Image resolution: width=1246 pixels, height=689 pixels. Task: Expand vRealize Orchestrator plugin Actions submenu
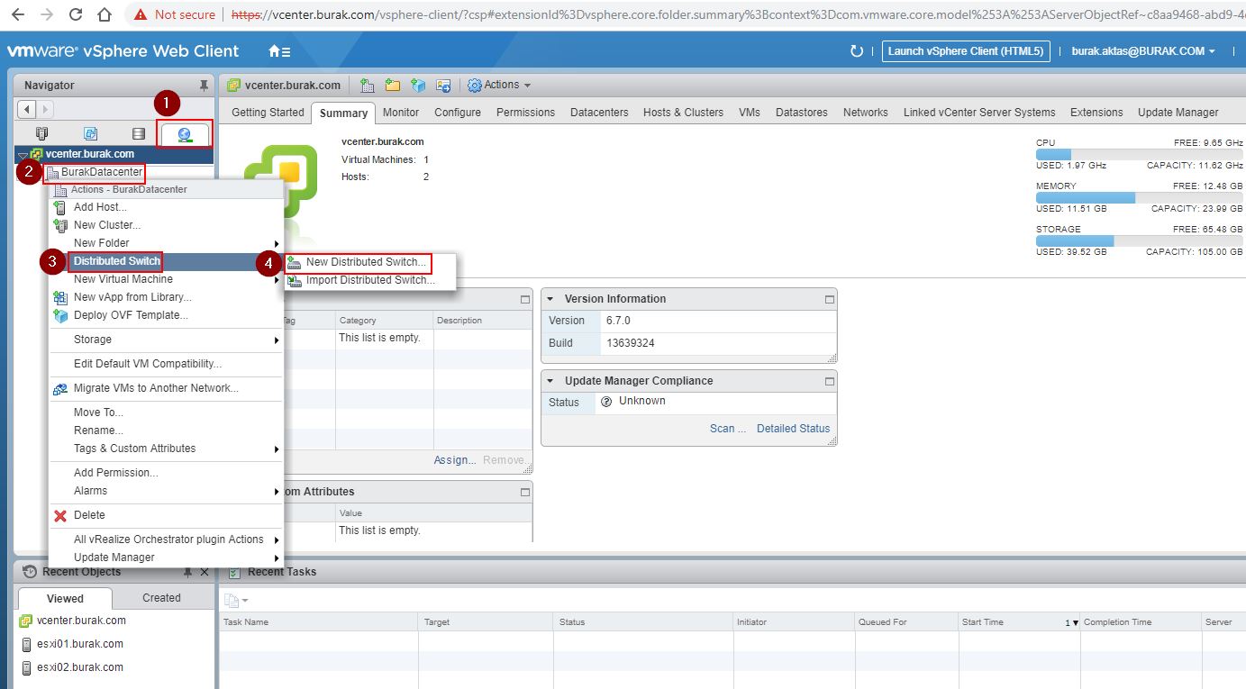point(166,539)
